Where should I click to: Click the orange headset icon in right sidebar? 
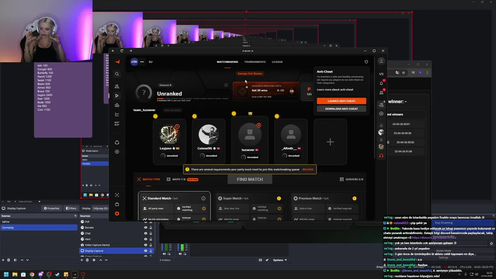(x=381, y=156)
